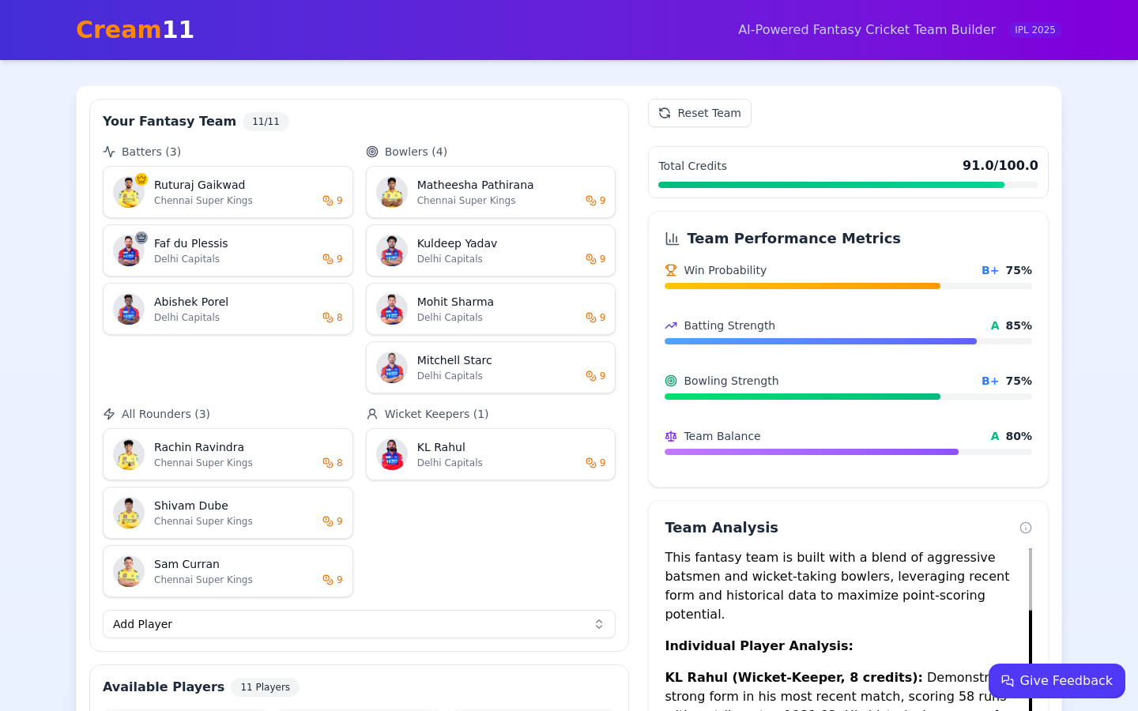
Task: Select the Abishek Porel player card
Action: 228,309
